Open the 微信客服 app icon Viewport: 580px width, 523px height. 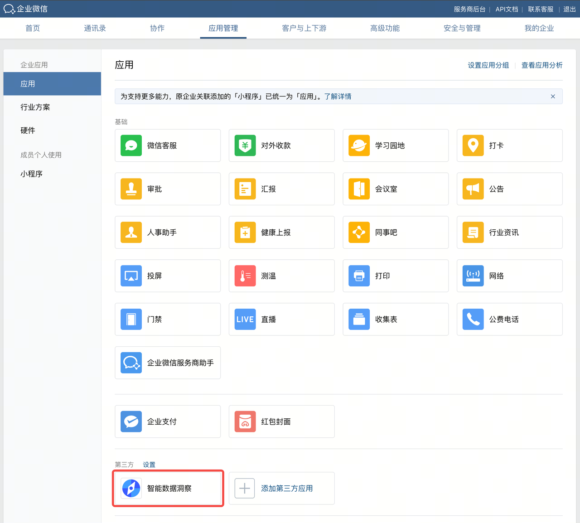131,145
